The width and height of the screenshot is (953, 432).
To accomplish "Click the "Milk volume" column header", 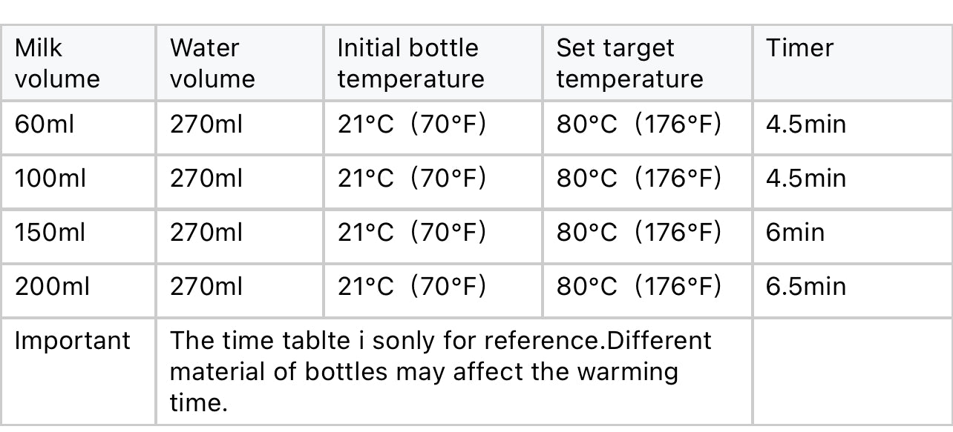I will click(x=57, y=63).
